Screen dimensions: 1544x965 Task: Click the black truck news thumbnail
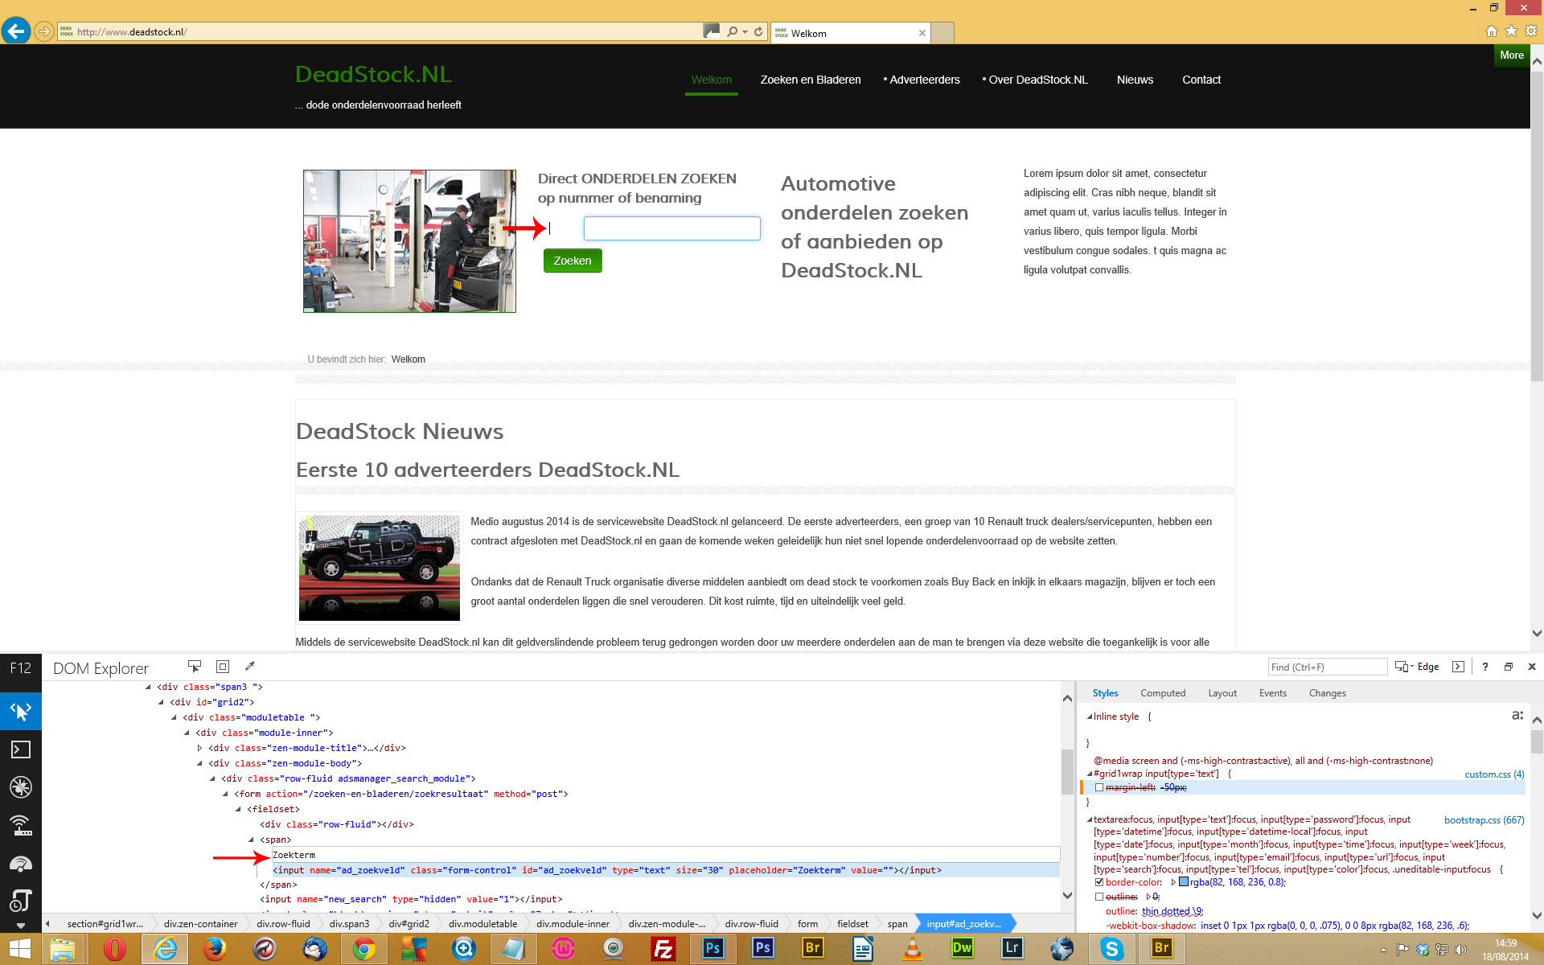point(380,568)
